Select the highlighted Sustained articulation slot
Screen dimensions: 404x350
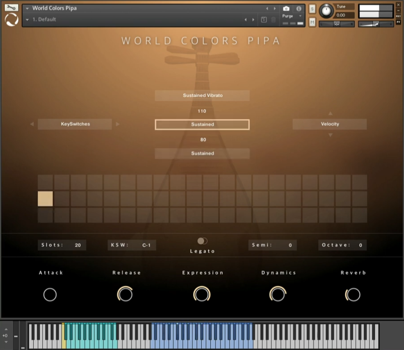(x=202, y=124)
